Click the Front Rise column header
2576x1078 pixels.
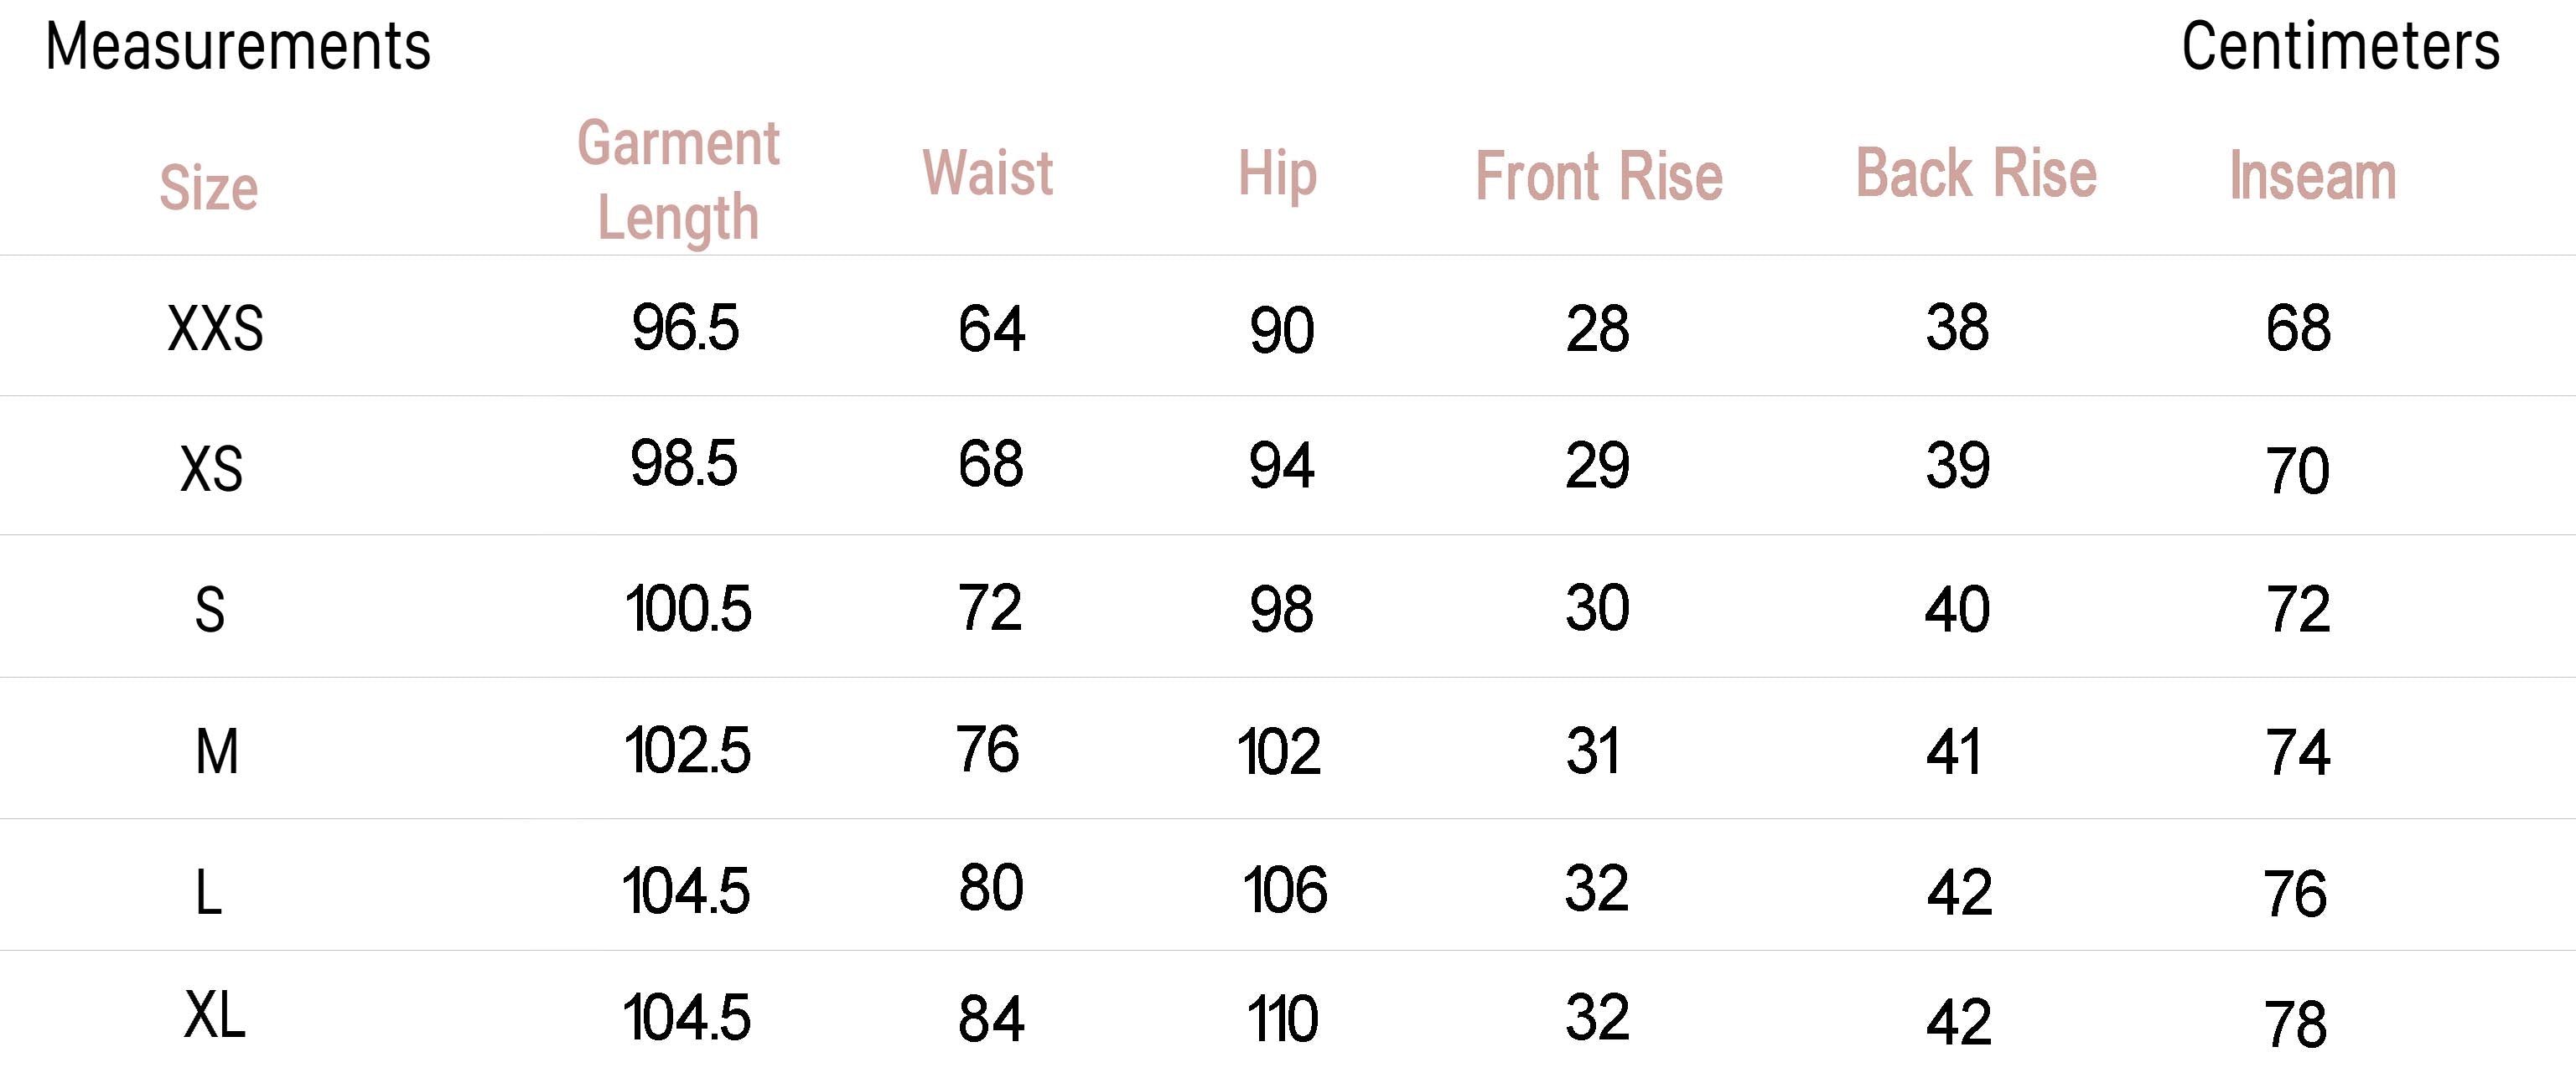tap(1599, 177)
